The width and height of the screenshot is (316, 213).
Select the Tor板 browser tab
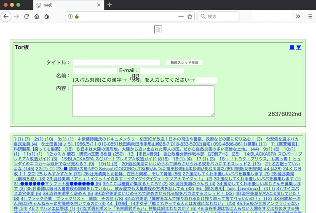[67, 5]
